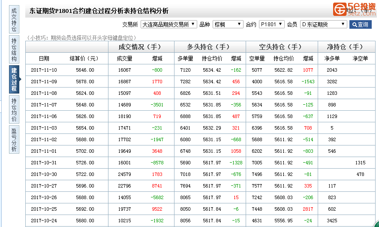Screen dimensions: 379x227
Task: Click the 空头持仓（手） group header
Action: coord(282,47)
